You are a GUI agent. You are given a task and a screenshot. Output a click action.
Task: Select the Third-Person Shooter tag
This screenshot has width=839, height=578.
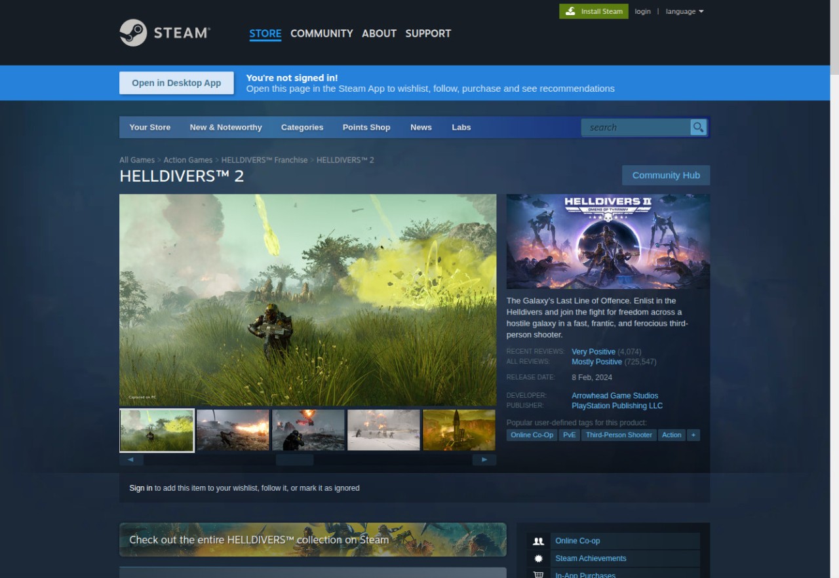619,435
